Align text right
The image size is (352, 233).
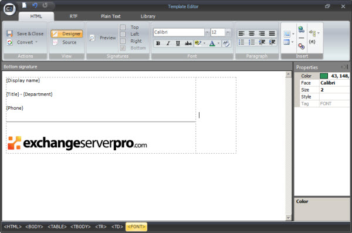point(262,33)
